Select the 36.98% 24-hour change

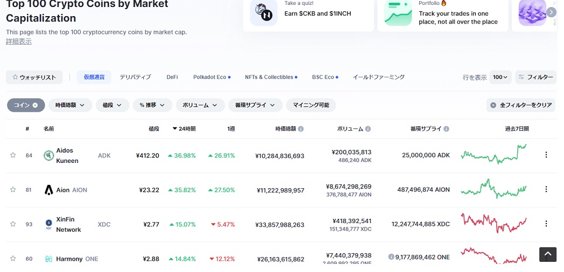pyautogui.click(x=182, y=155)
